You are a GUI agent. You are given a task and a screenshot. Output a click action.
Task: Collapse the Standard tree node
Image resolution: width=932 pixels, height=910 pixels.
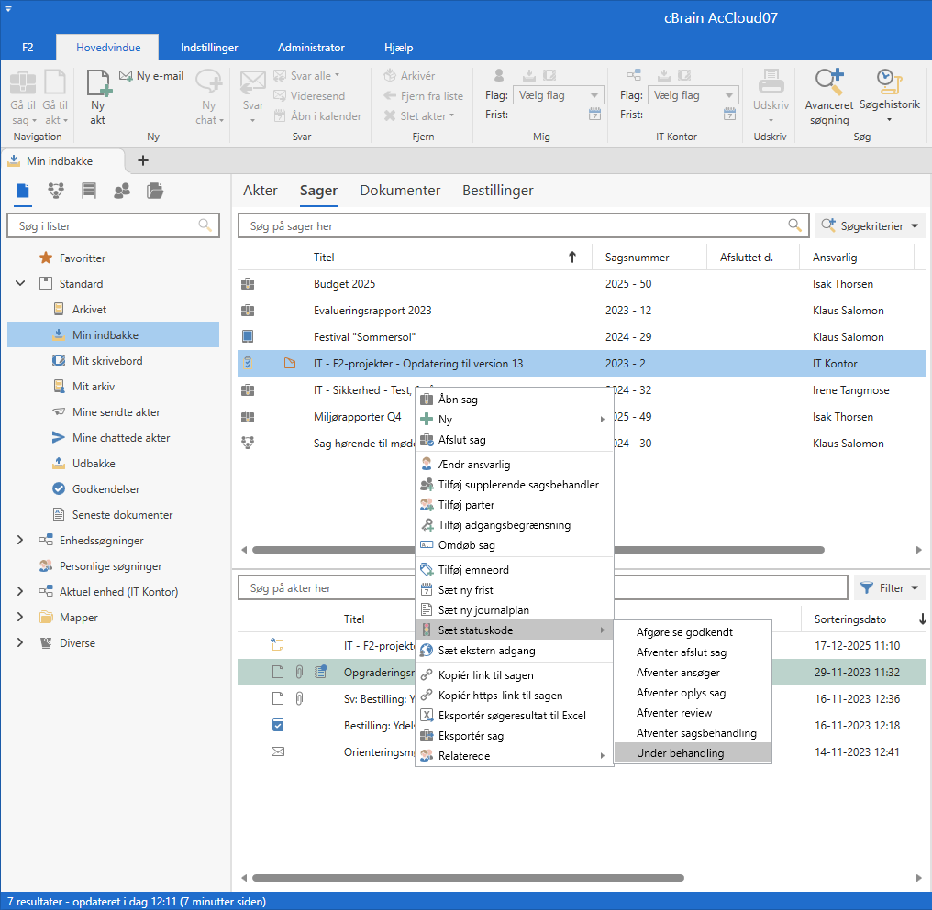pos(20,284)
